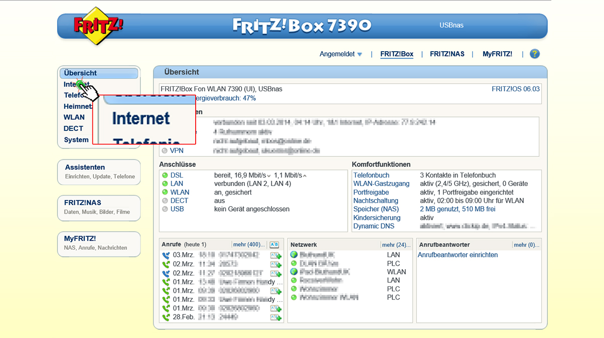Click the globe icon of the LAN network device
Screen dimensions: 604x338
click(x=294, y=255)
